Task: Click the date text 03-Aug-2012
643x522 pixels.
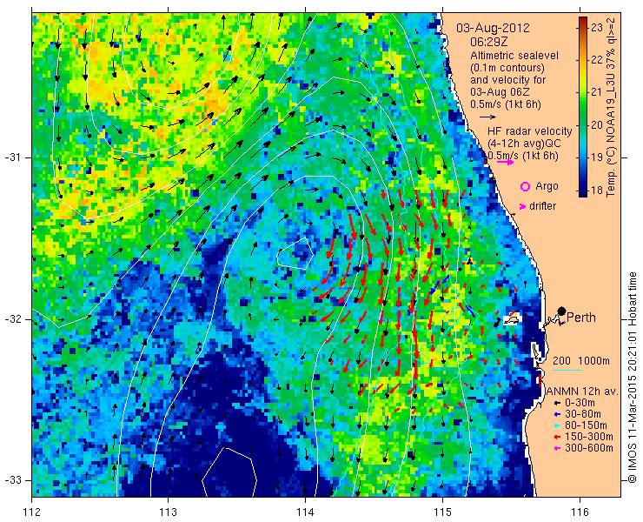Action: pyautogui.click(x=493, y=28)
